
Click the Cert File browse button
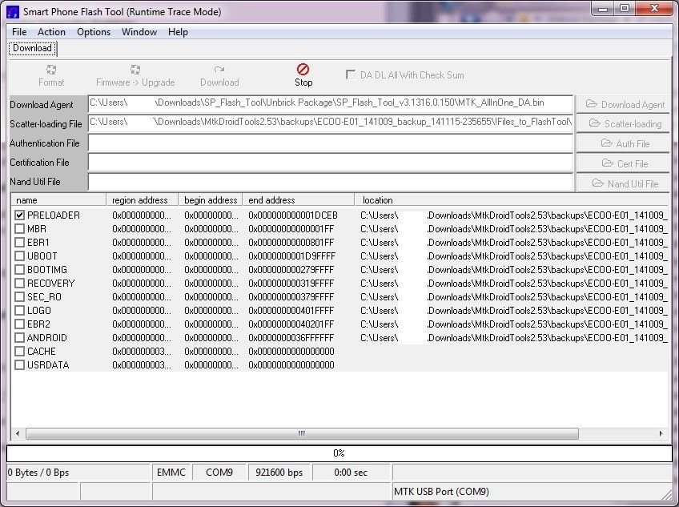click(625, 163)
